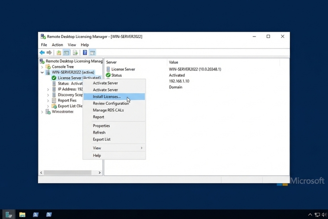Expand the IP Address tree node

pos(48,89)
